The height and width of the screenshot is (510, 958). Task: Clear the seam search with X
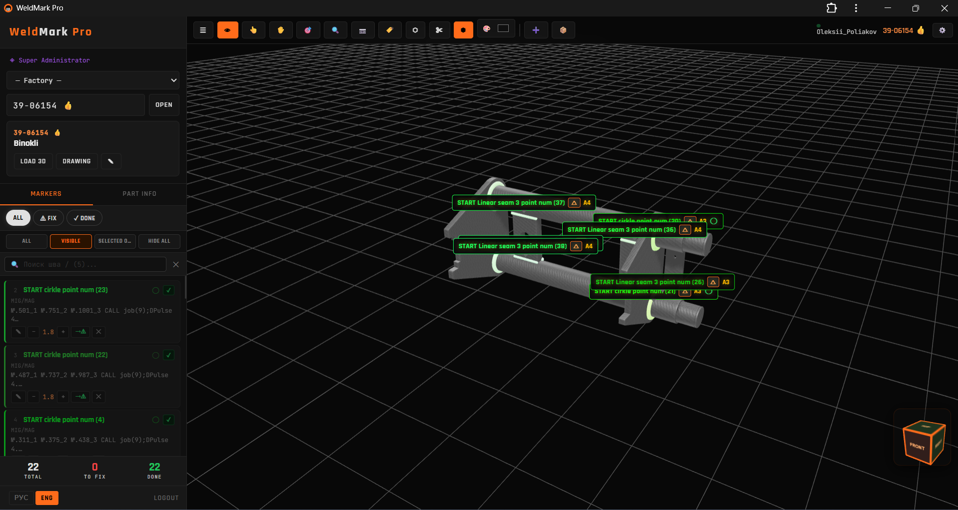click(x=176, y=265)
